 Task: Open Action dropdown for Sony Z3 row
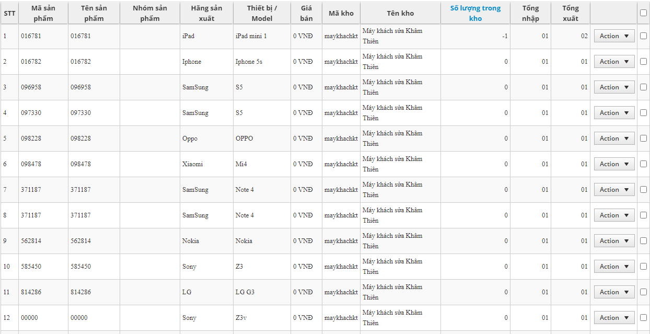[x=614, y=267]
